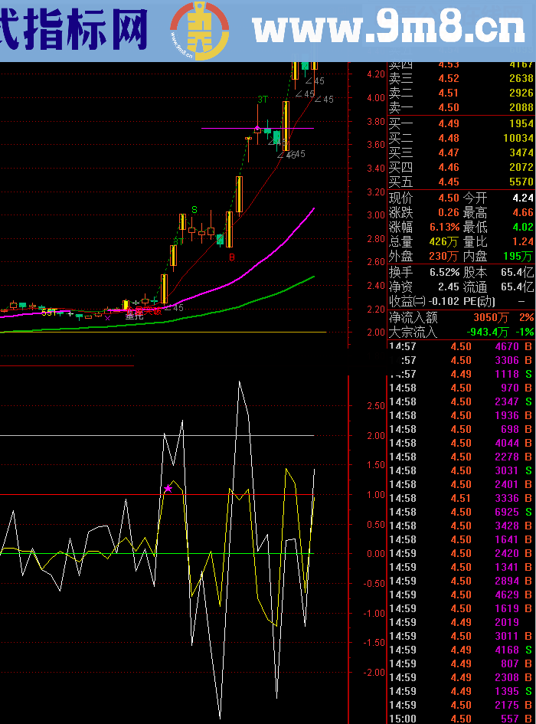
Task: Click the red B buy signal marker
Action: 231,257
